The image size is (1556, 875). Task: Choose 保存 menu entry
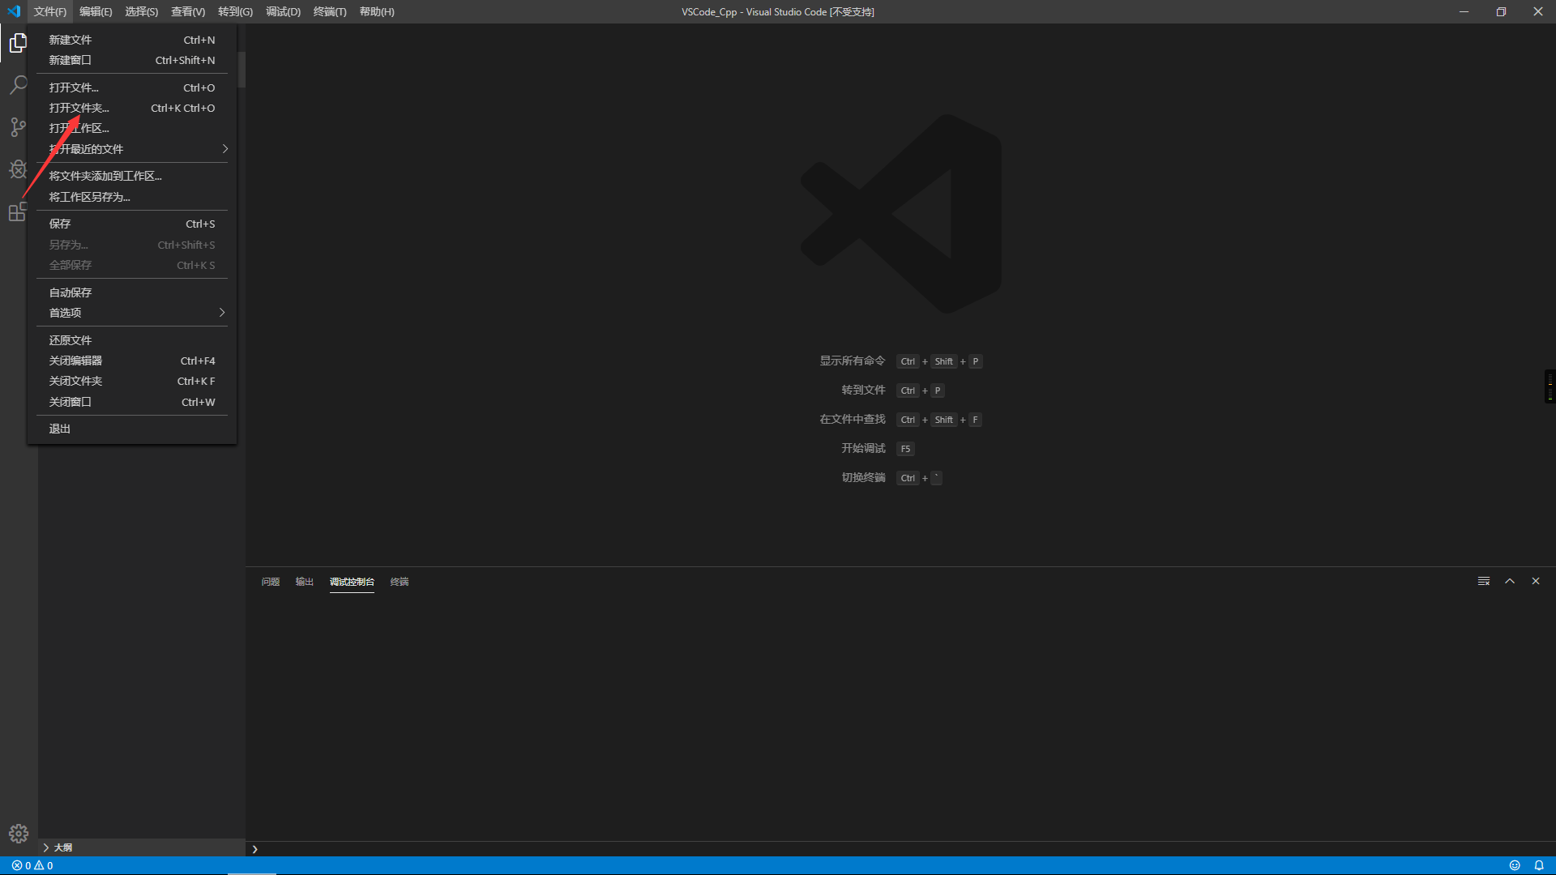click(x=132, y=224)
